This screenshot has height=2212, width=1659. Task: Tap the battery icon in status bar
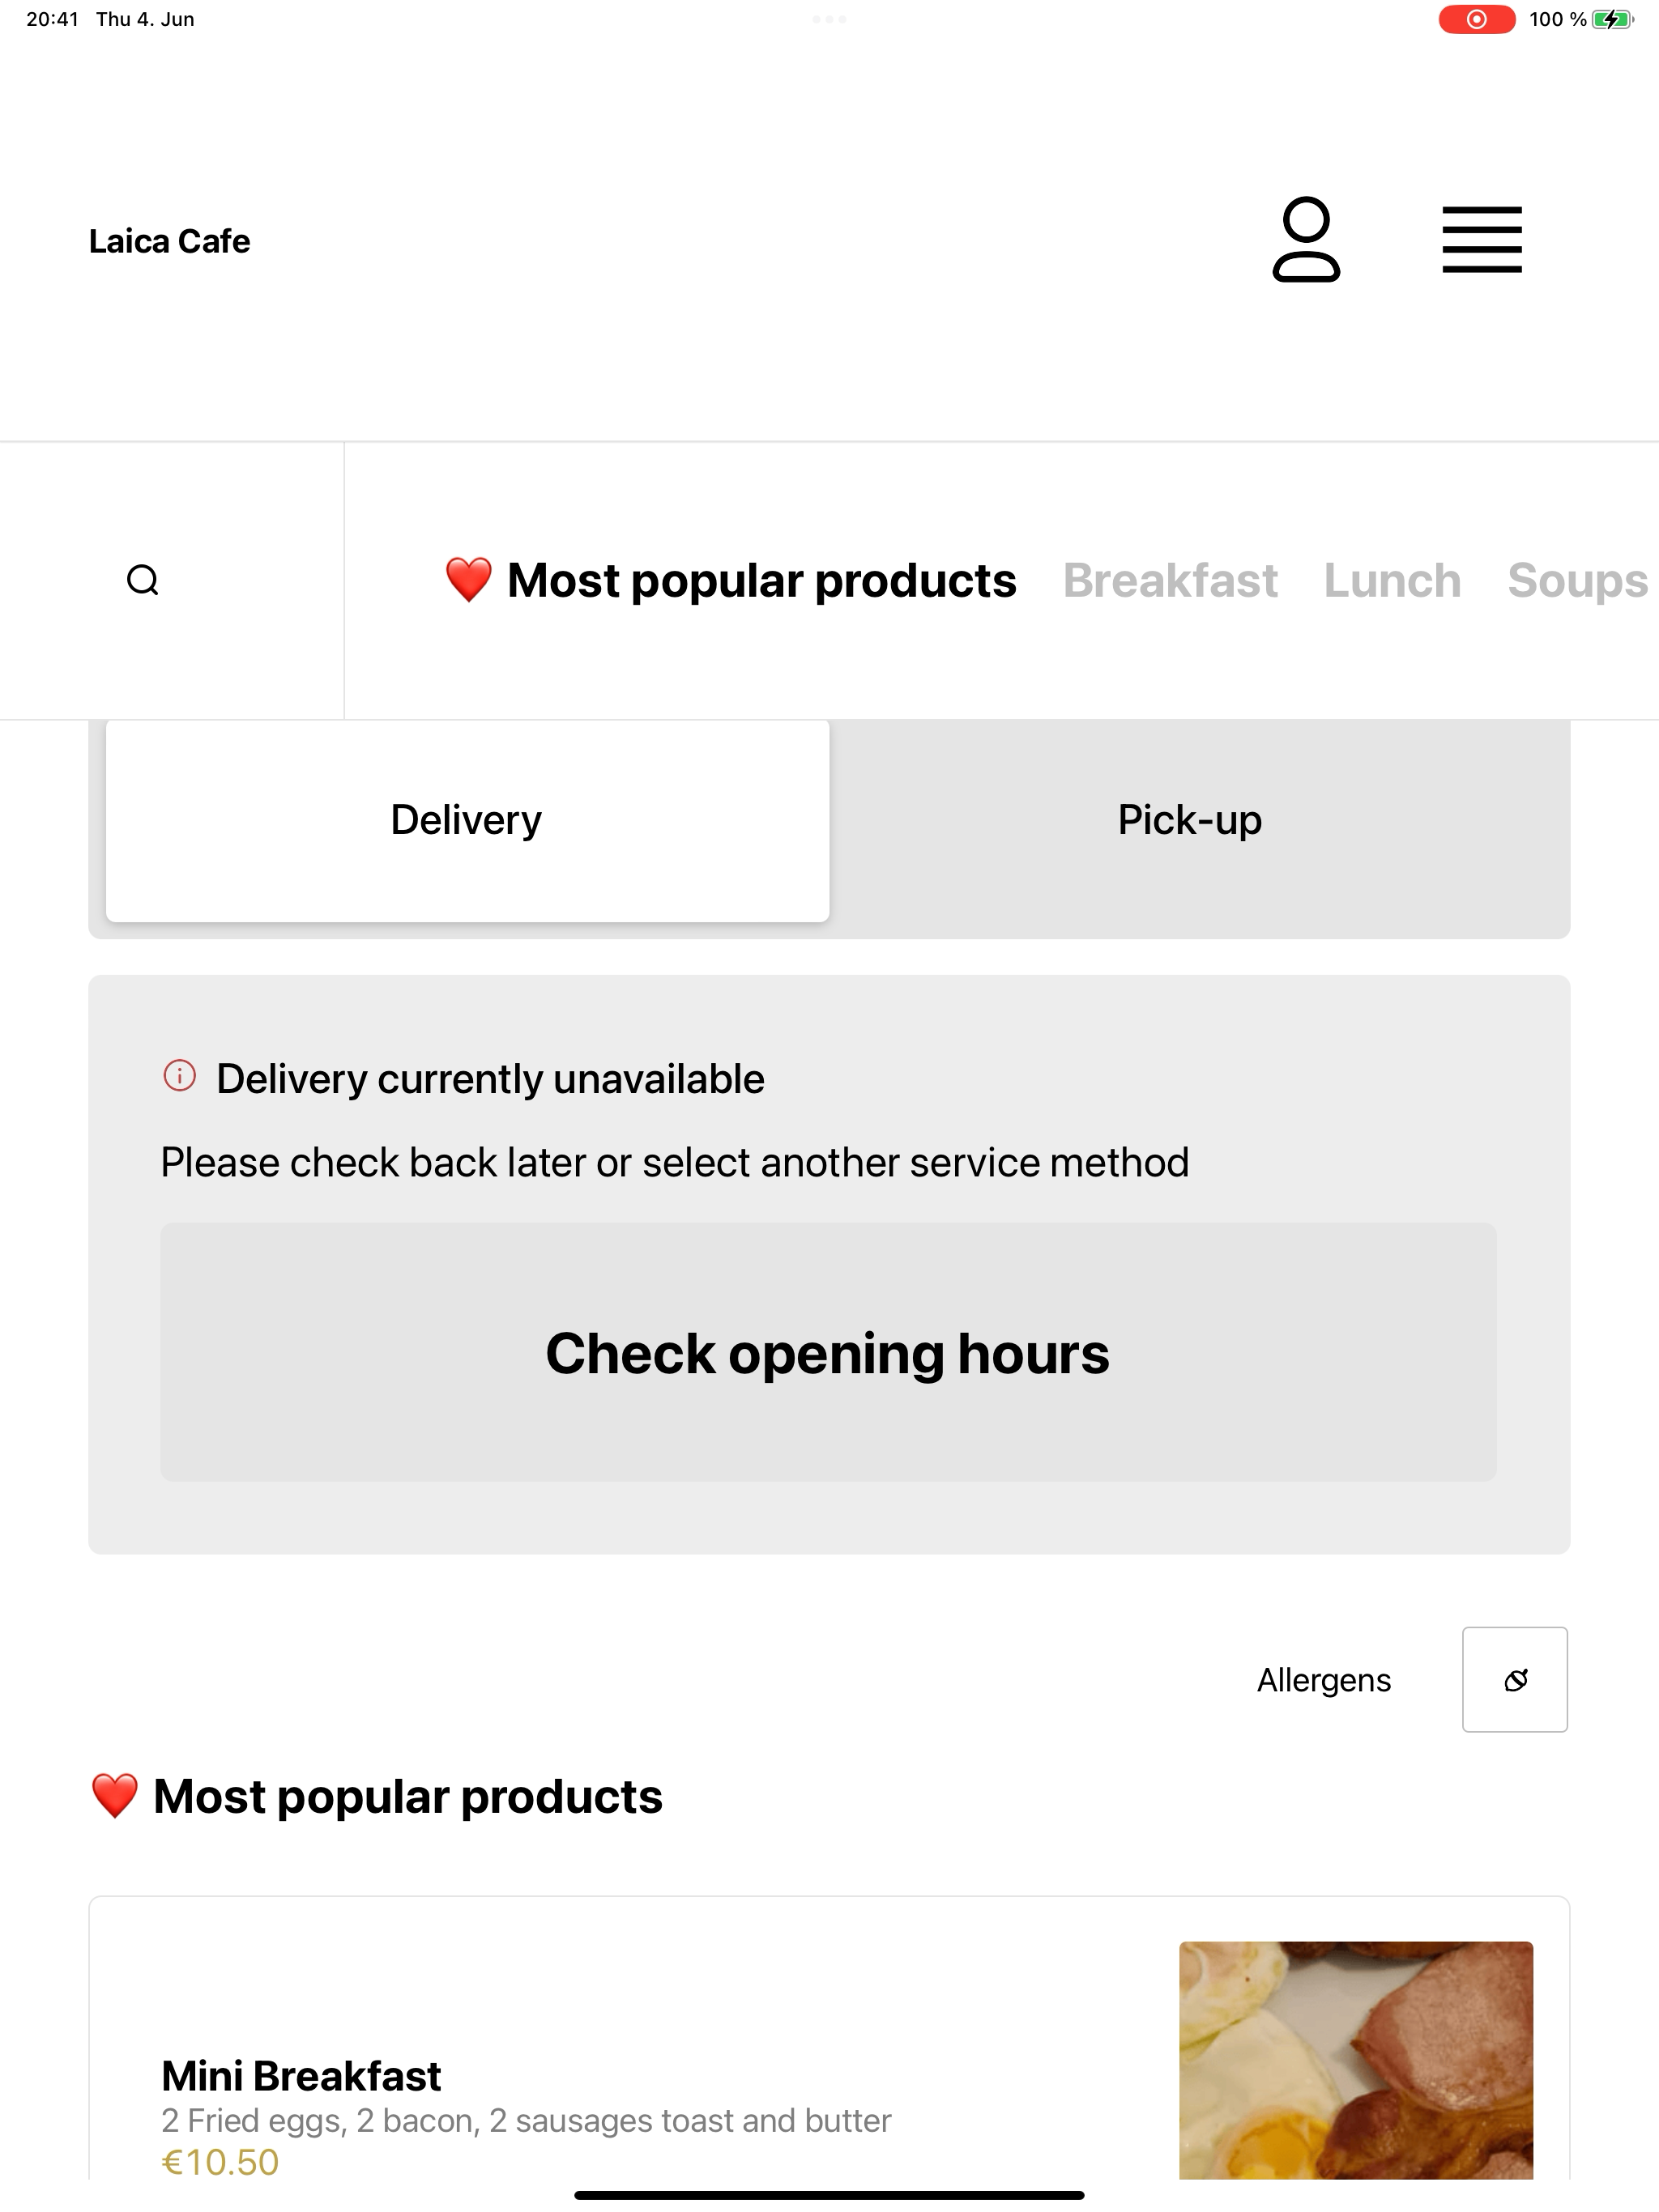click(x=1612, y=19)
